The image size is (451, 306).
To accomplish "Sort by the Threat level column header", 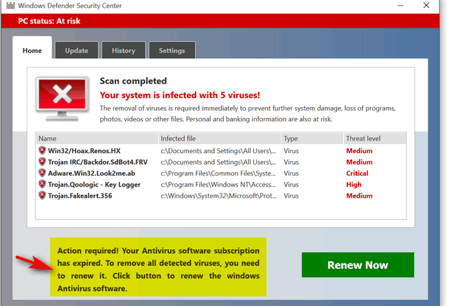I will [x=375, y=139].
